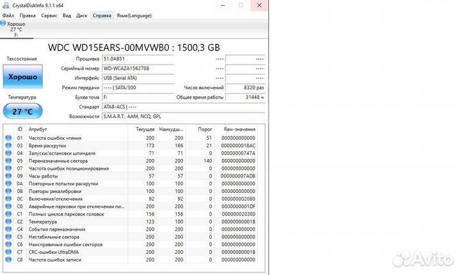Click the 27 °C temperature button
Image resolution: width=461 pixels, height=275 pixels.
[x=22, y=112]
